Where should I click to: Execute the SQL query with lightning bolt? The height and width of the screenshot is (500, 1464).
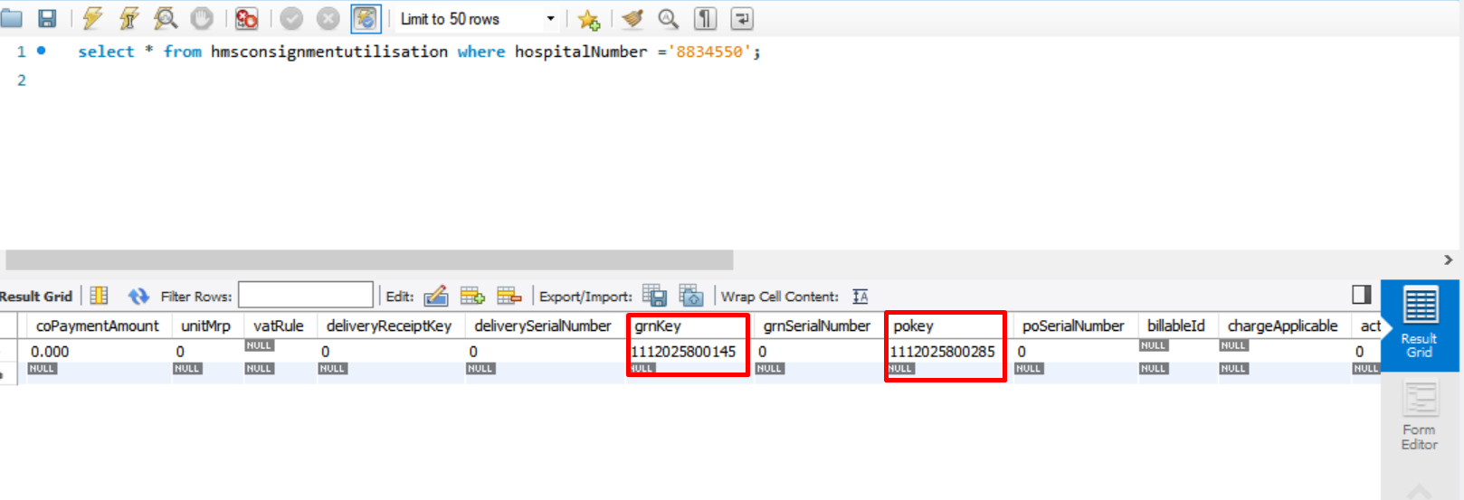92,18
